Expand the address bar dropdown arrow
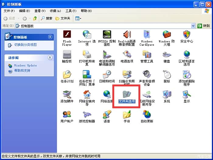This screenshot has width=213, height=160. [x=193, y=26]
